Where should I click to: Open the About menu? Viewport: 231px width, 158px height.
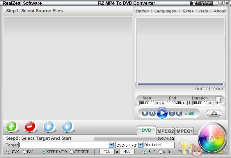pos(220,11)
